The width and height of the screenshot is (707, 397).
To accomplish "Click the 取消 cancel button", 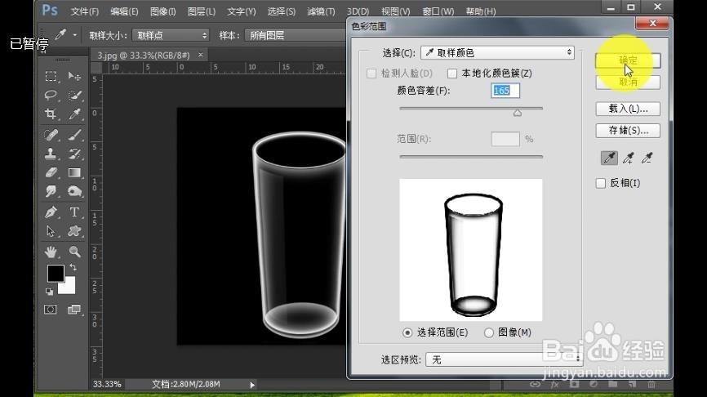I will click(628, 83).
